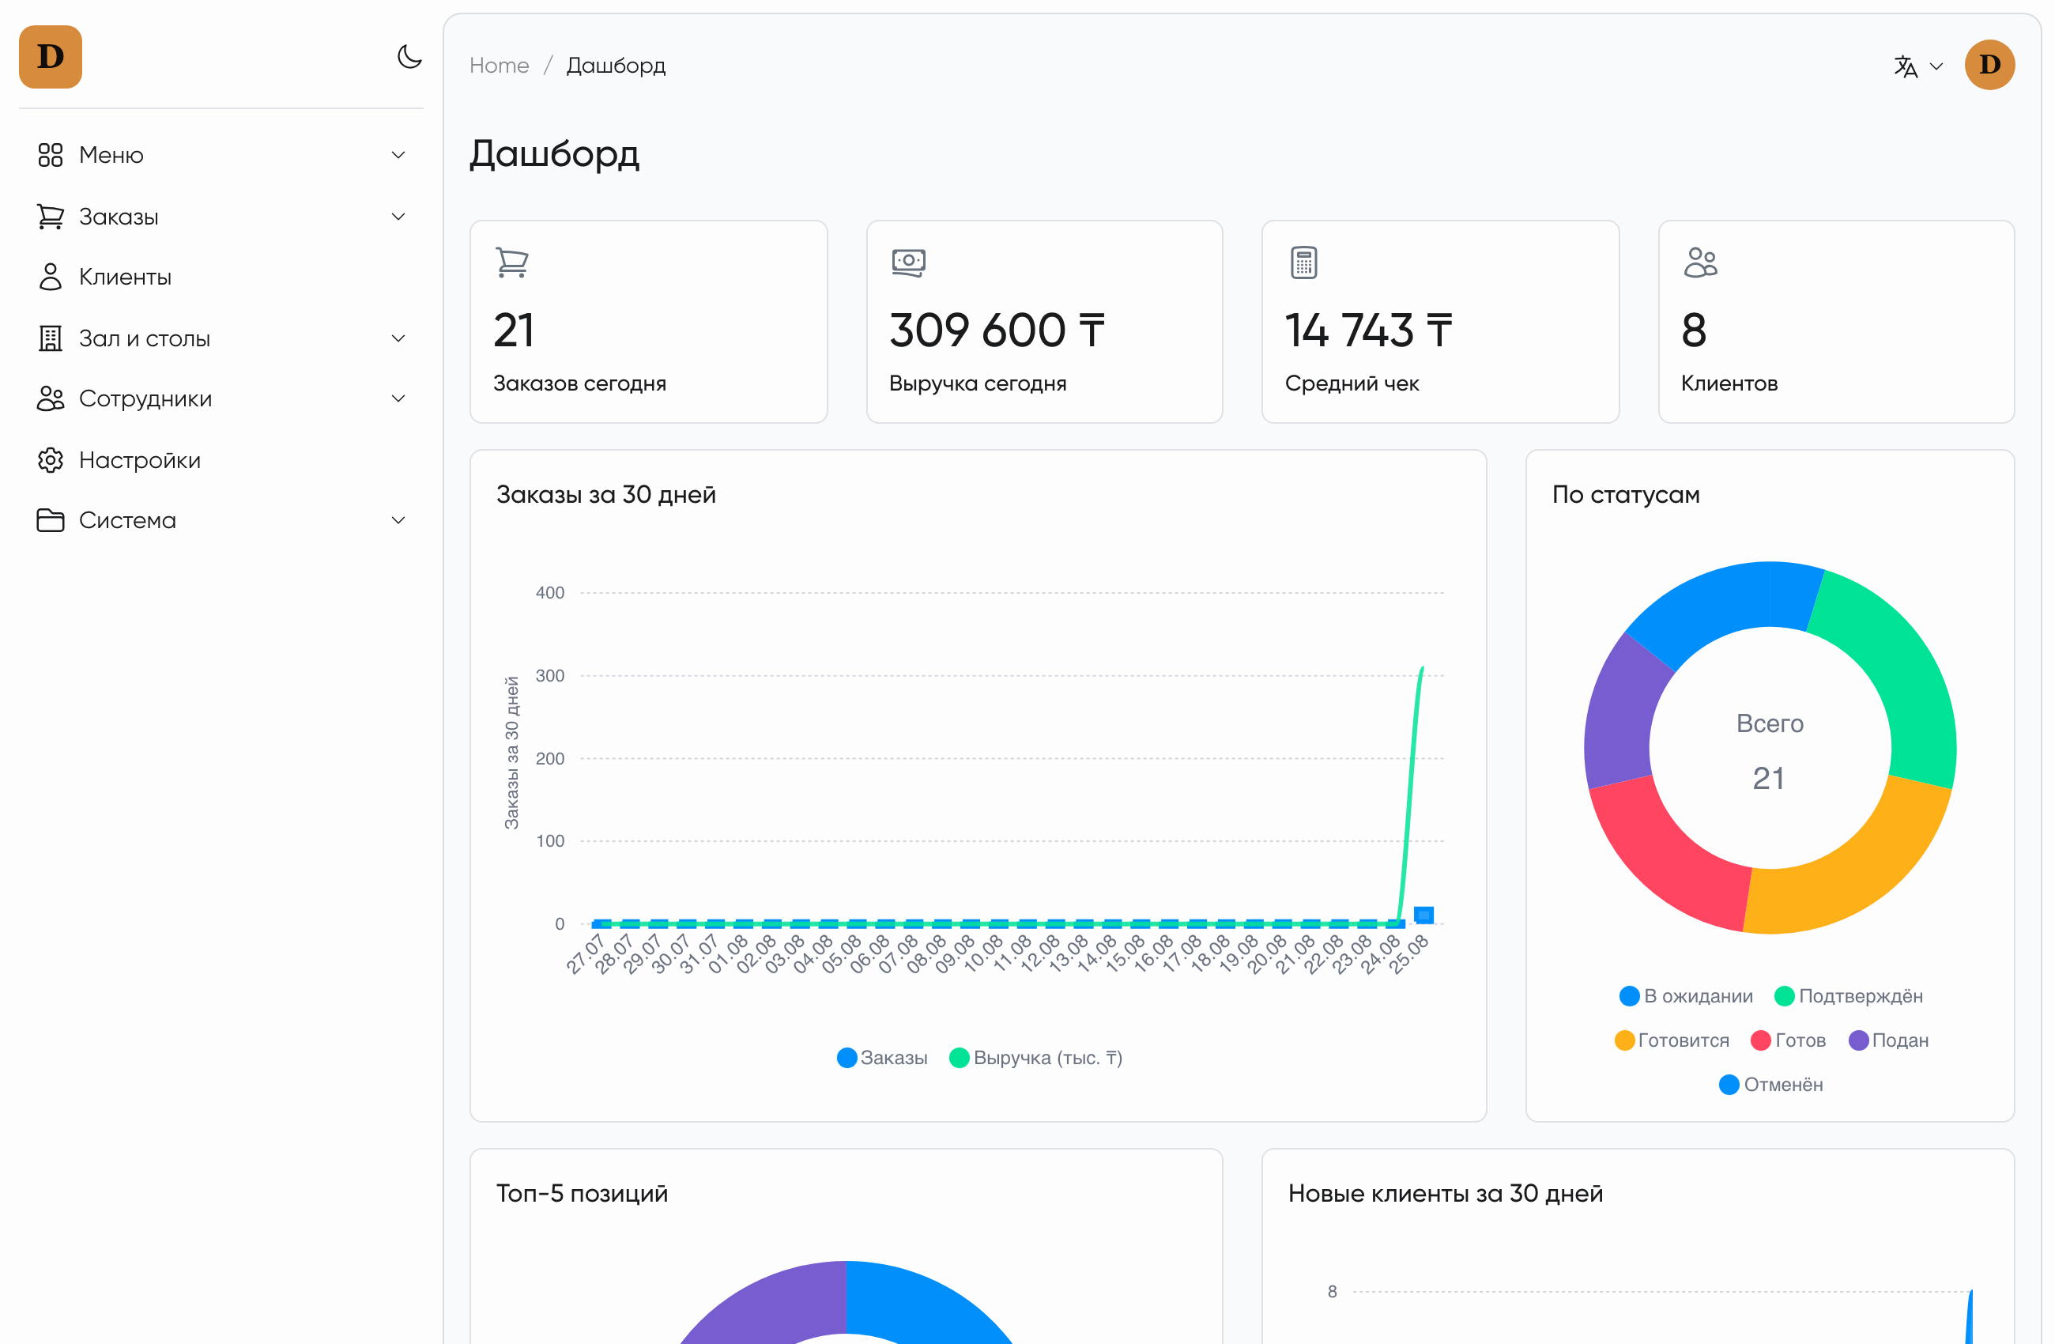Expand the Система chevron
Screen dimensions: 2055x1344
point(398,521)
